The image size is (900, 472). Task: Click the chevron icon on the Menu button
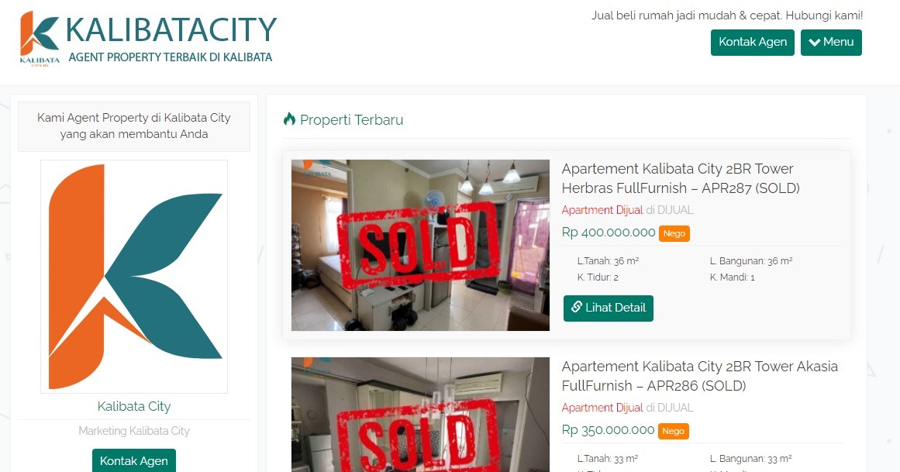tap(814, 42)
